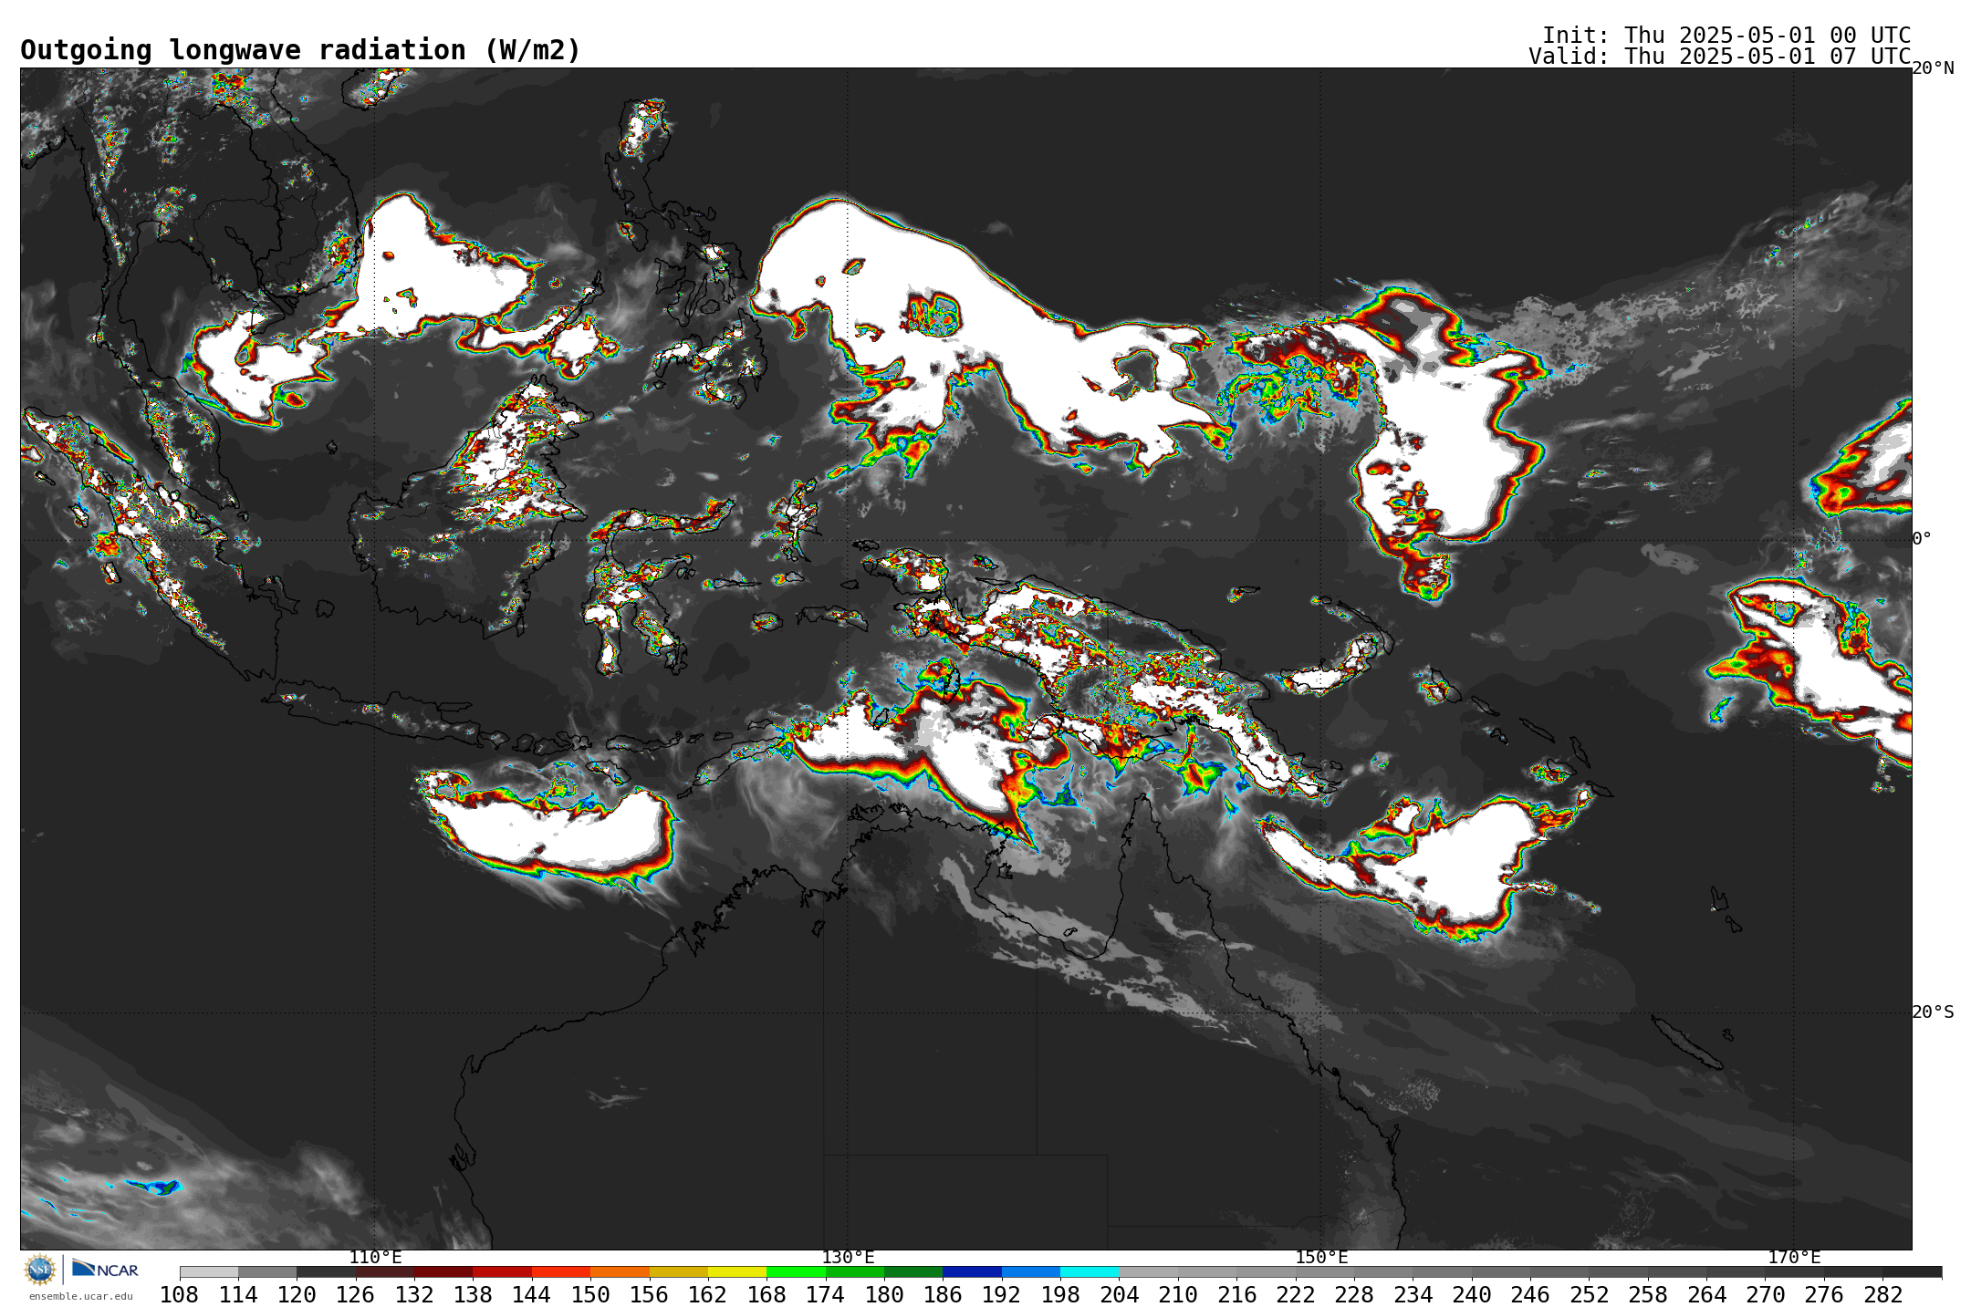
Task: Click the 130°E longitude label
Action: pos(848,1258)
